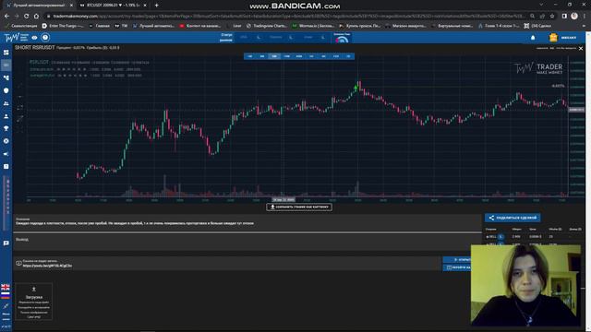Click the file upload Загрузка area
The height and width of the screenshot is (332, 591).
[33, 302]
